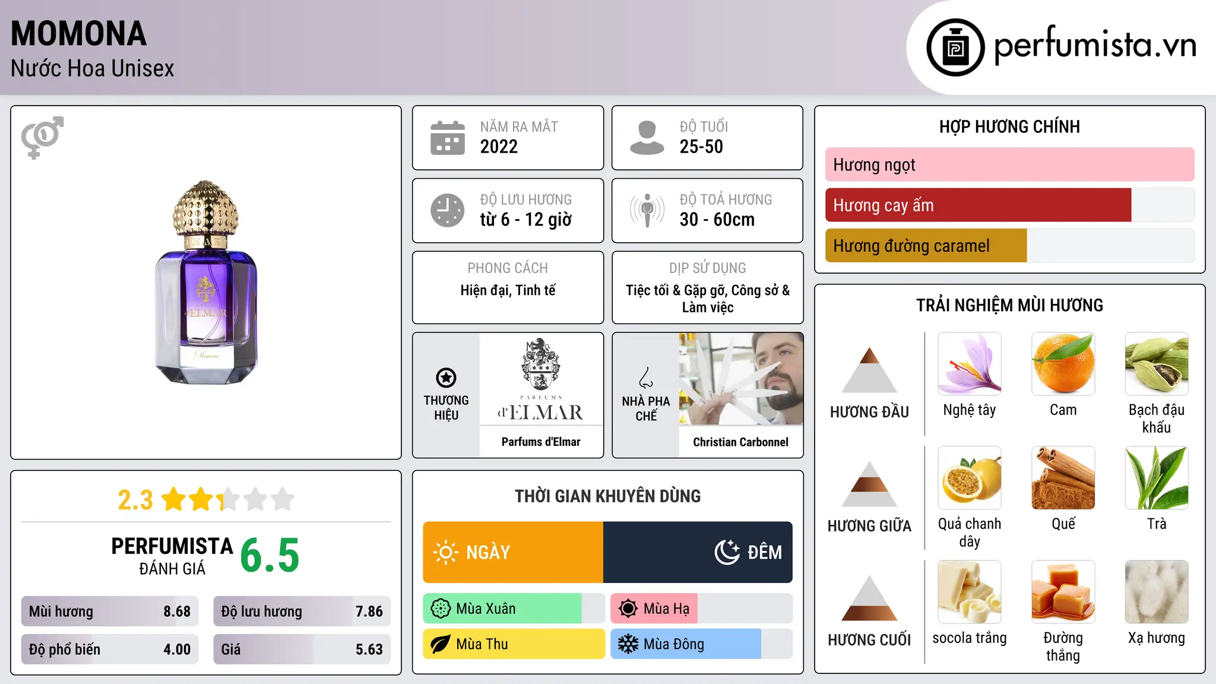Click the calendar icon beside Năm ra mắt
The image size is (1216, 684).
coord(448,138)
